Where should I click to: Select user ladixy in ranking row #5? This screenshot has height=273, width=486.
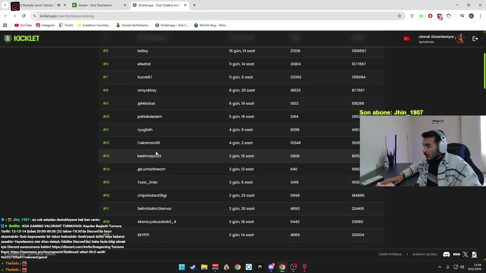[143, 51]
